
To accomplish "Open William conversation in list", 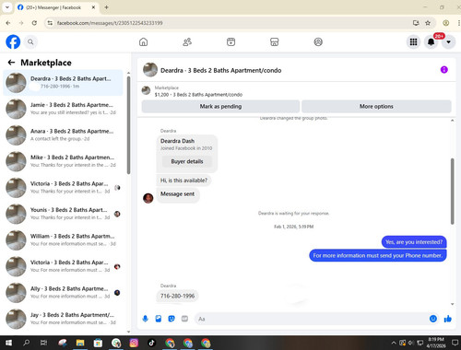I will (x=63, y=239).
